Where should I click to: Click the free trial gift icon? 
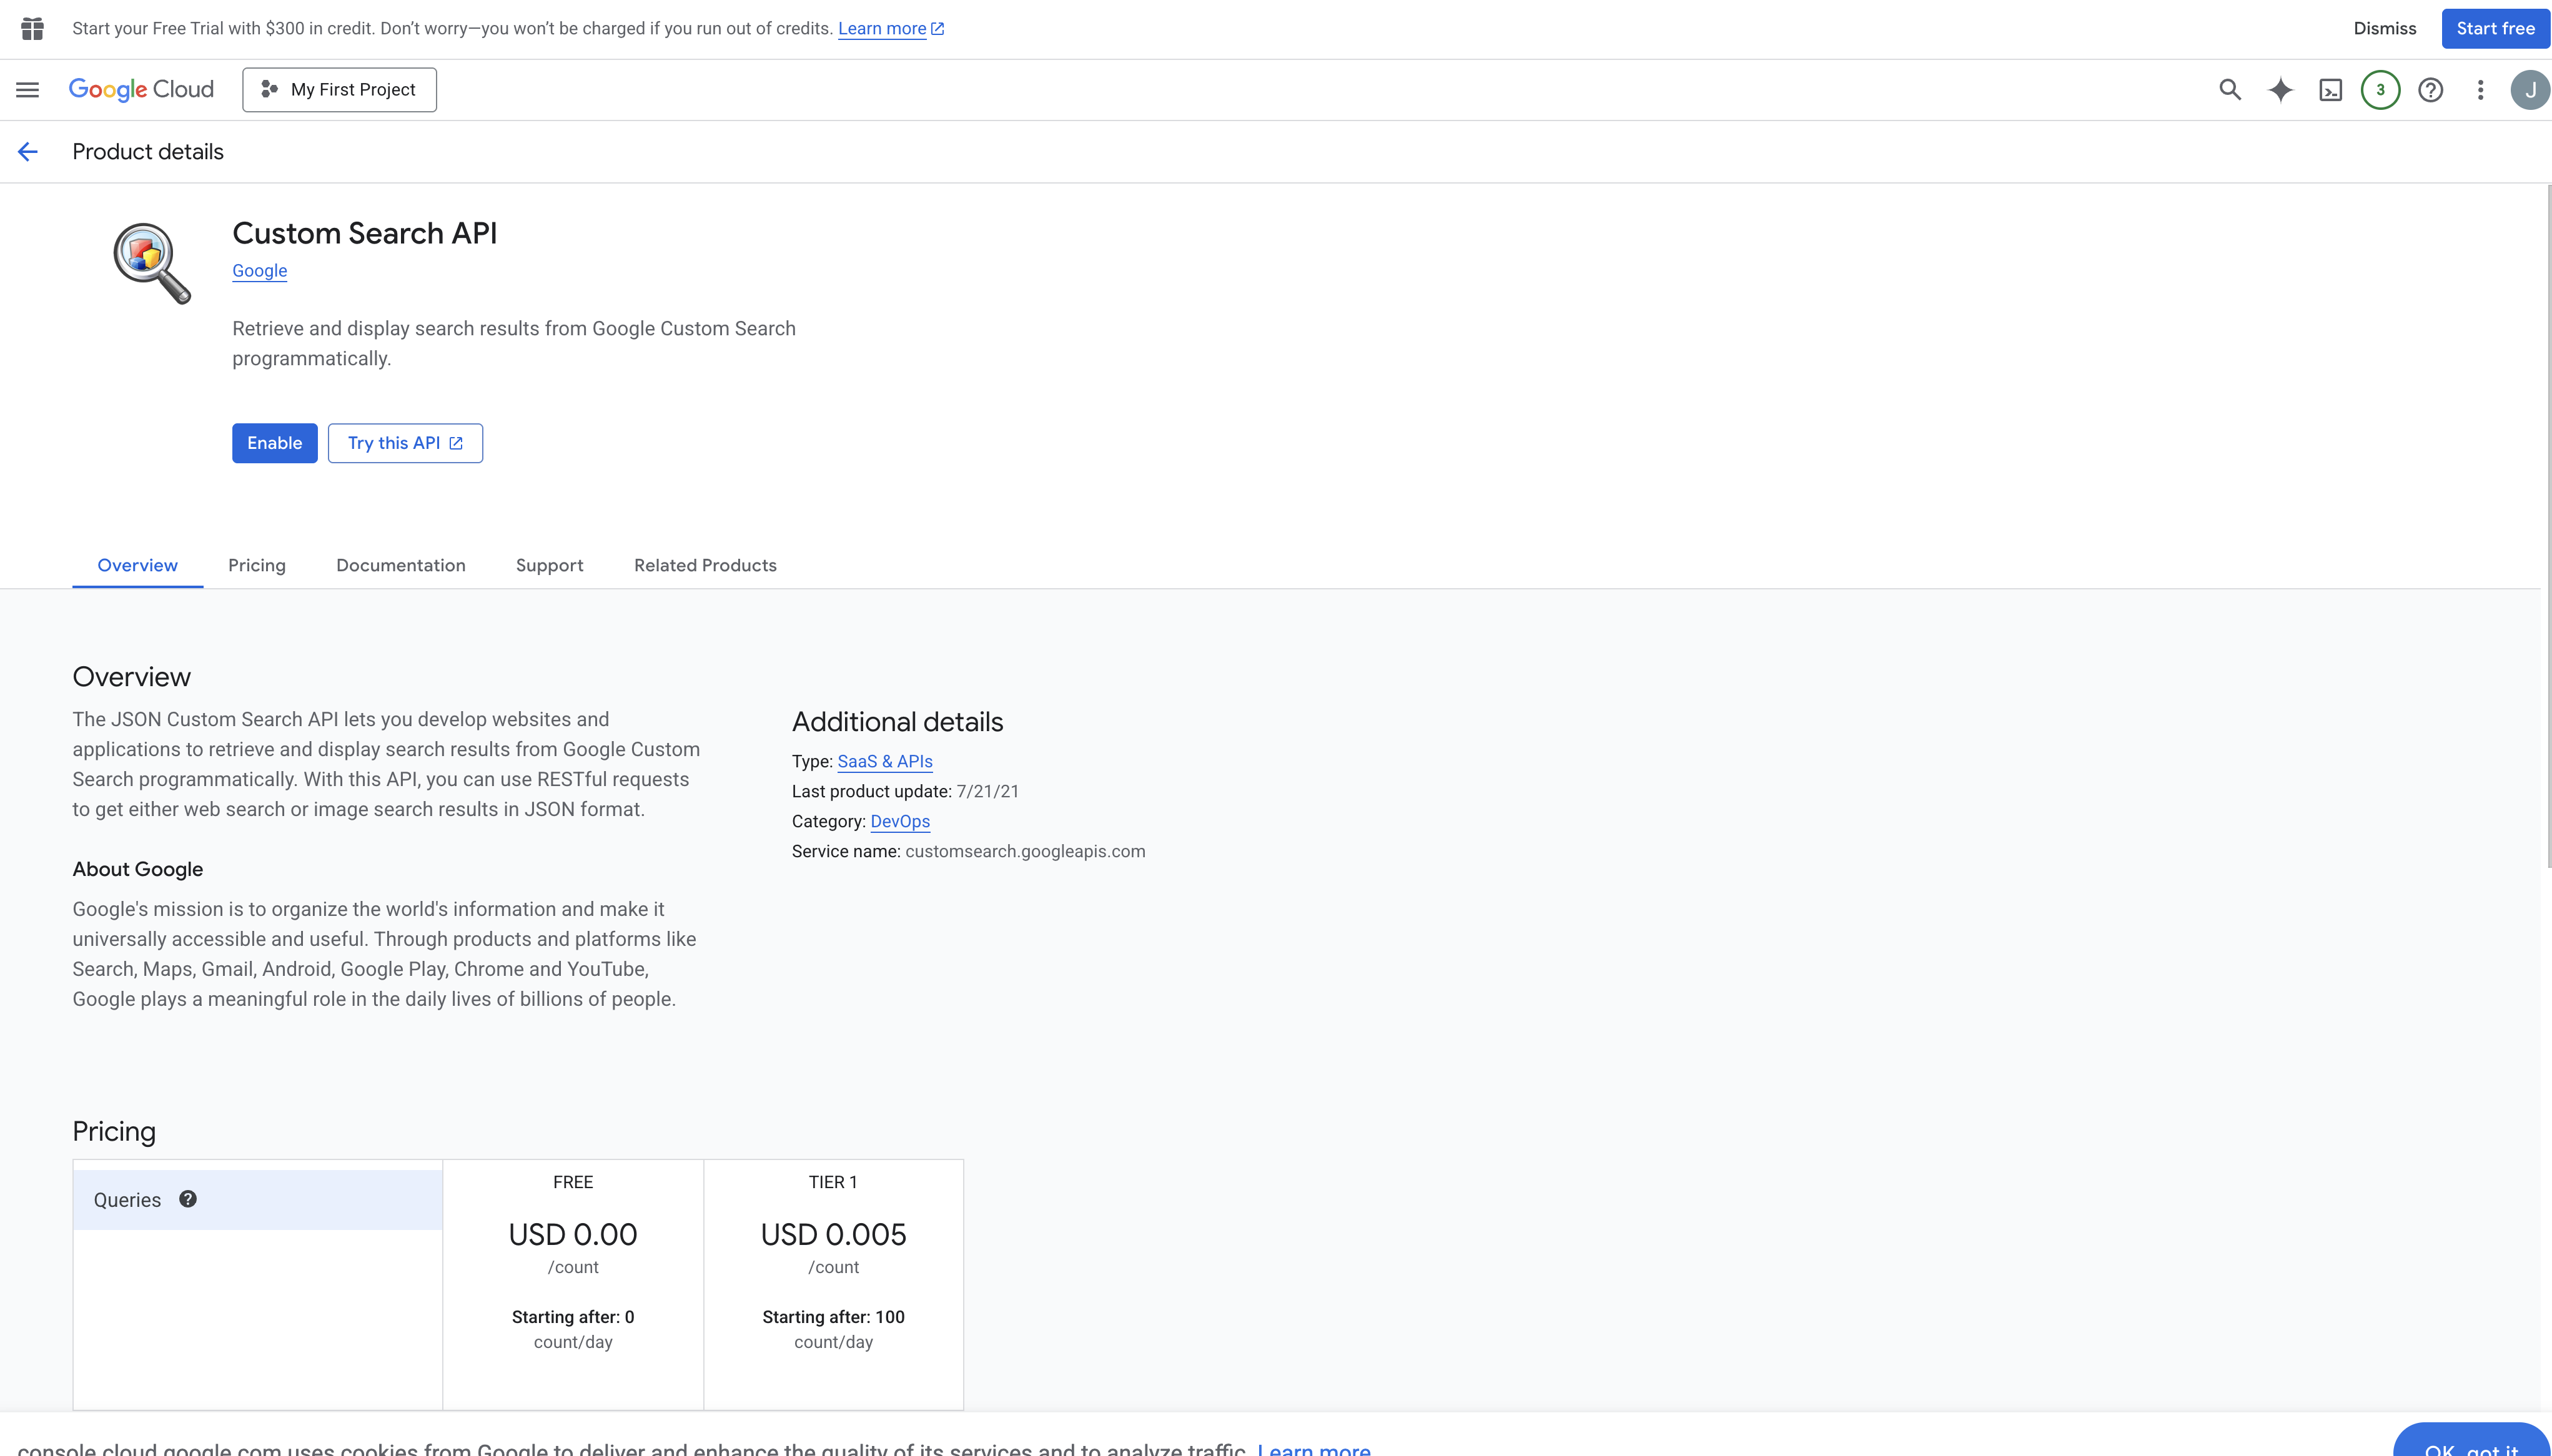click(33, 29)
